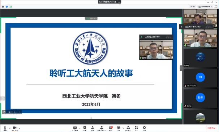
Task: Expand the audio options arrow beside the microphone
Action: tap(10, 129)
